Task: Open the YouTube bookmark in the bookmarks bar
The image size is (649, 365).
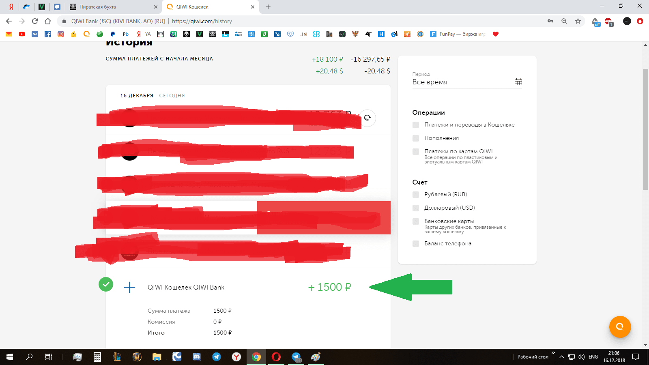Action: coord(22,34)
